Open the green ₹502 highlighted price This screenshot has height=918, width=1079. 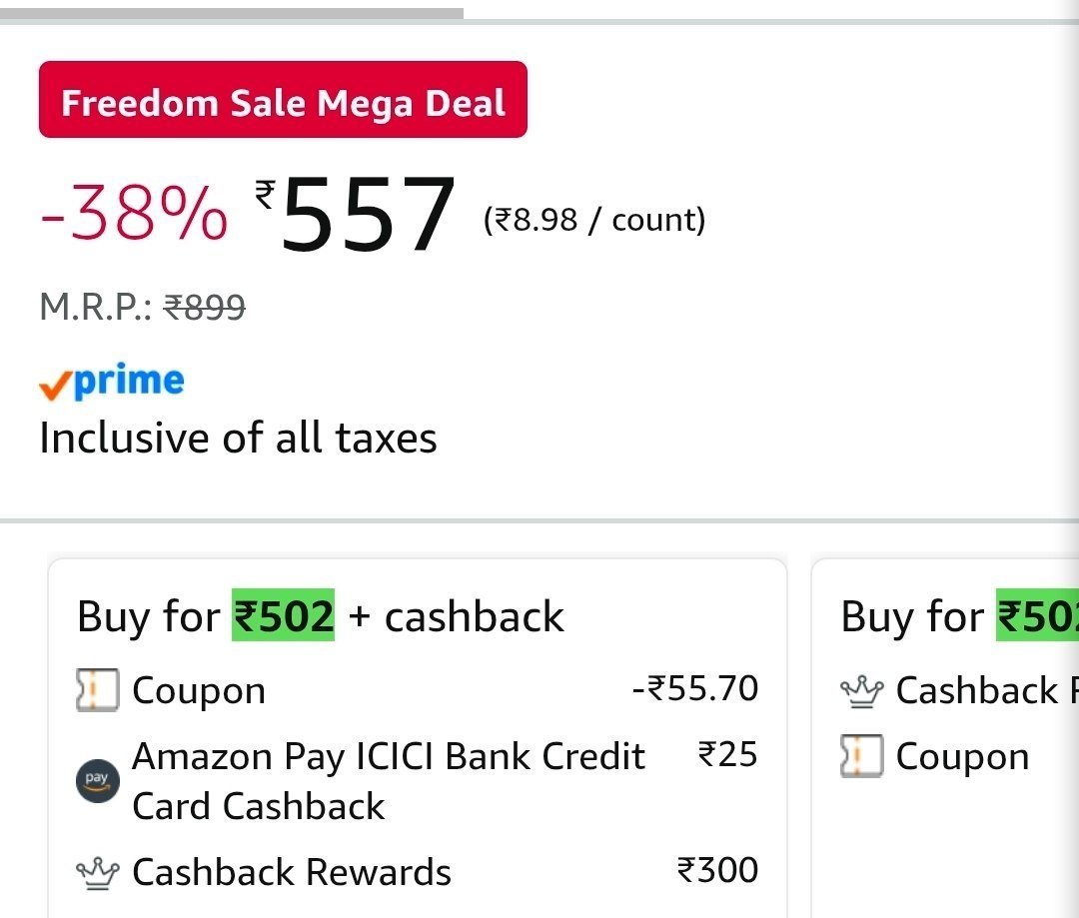[283, 615]
